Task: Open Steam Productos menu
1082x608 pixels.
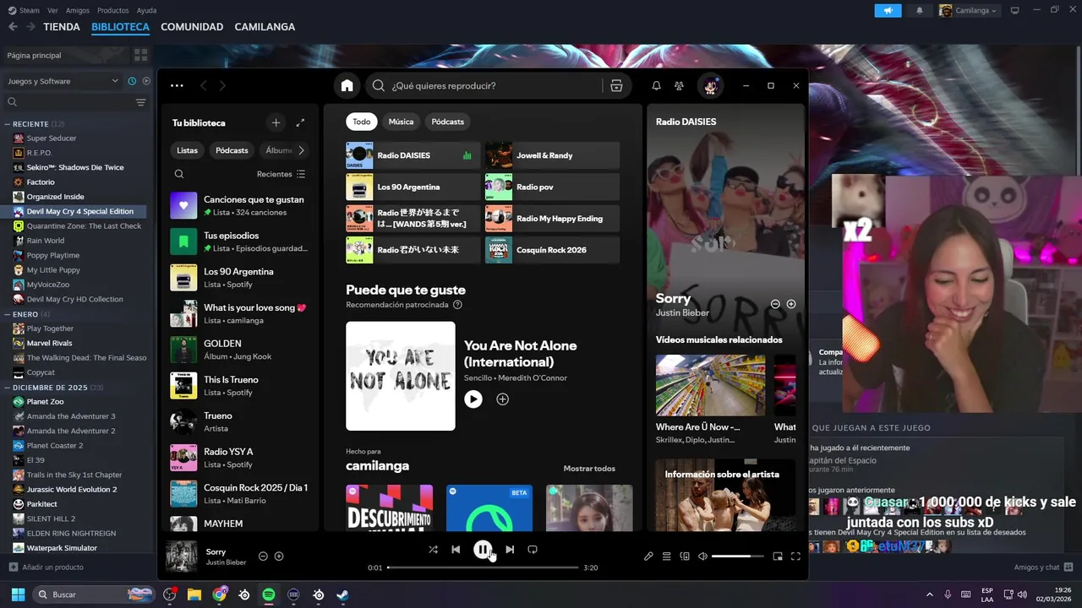Action: (113, 10)
